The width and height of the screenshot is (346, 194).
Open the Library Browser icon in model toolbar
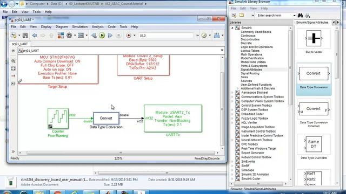61,36
